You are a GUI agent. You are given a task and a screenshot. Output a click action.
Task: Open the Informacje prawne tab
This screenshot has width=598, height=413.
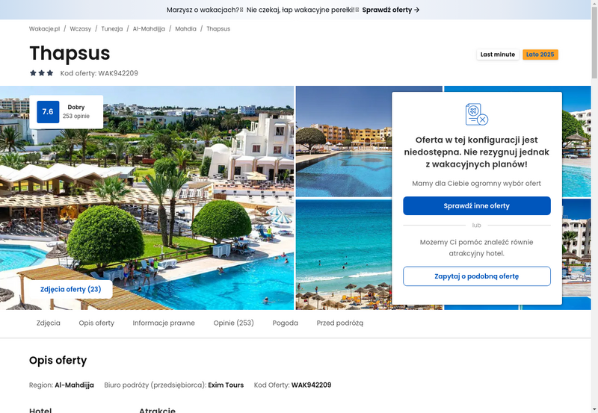164,323
